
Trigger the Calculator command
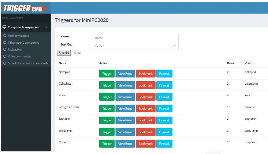click(107, 85)
